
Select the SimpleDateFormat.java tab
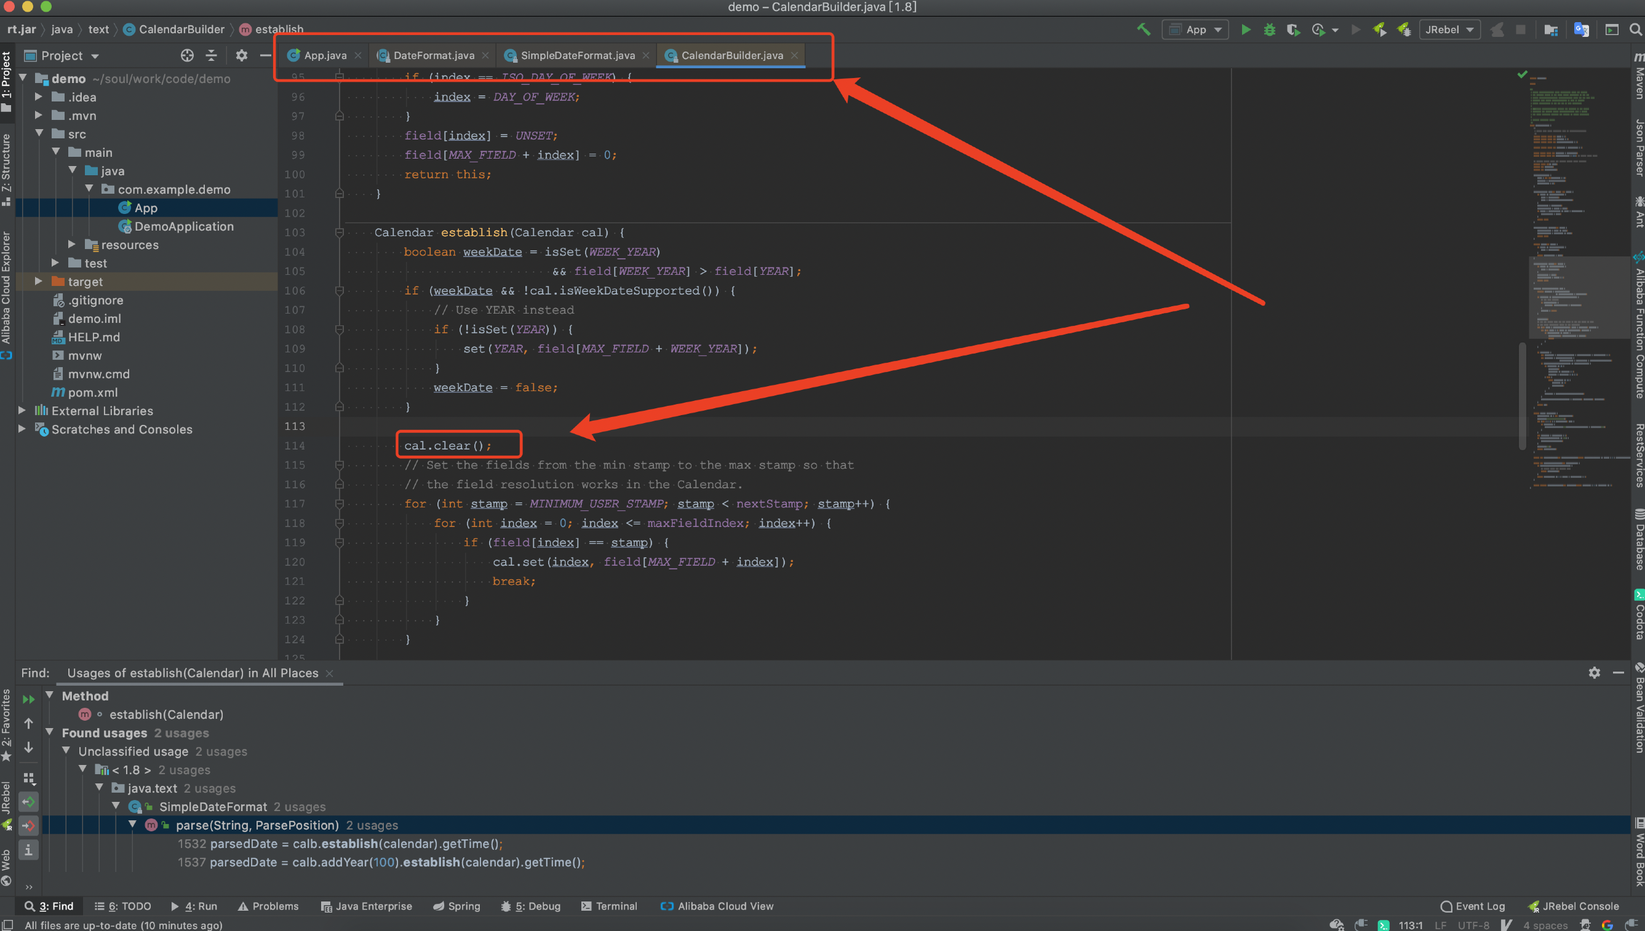[x=577, y=54]
